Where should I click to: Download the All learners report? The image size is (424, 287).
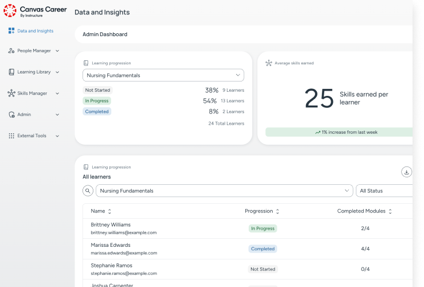coord(406,172)
